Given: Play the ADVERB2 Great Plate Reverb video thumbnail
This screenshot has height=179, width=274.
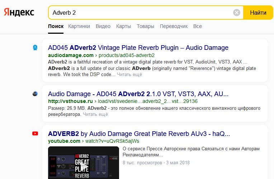Looking at the screenshot, I should (x=84, y=163).
